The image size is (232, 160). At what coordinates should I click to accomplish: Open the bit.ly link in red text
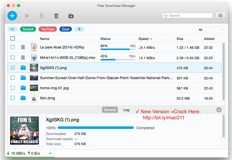(163, 117)
